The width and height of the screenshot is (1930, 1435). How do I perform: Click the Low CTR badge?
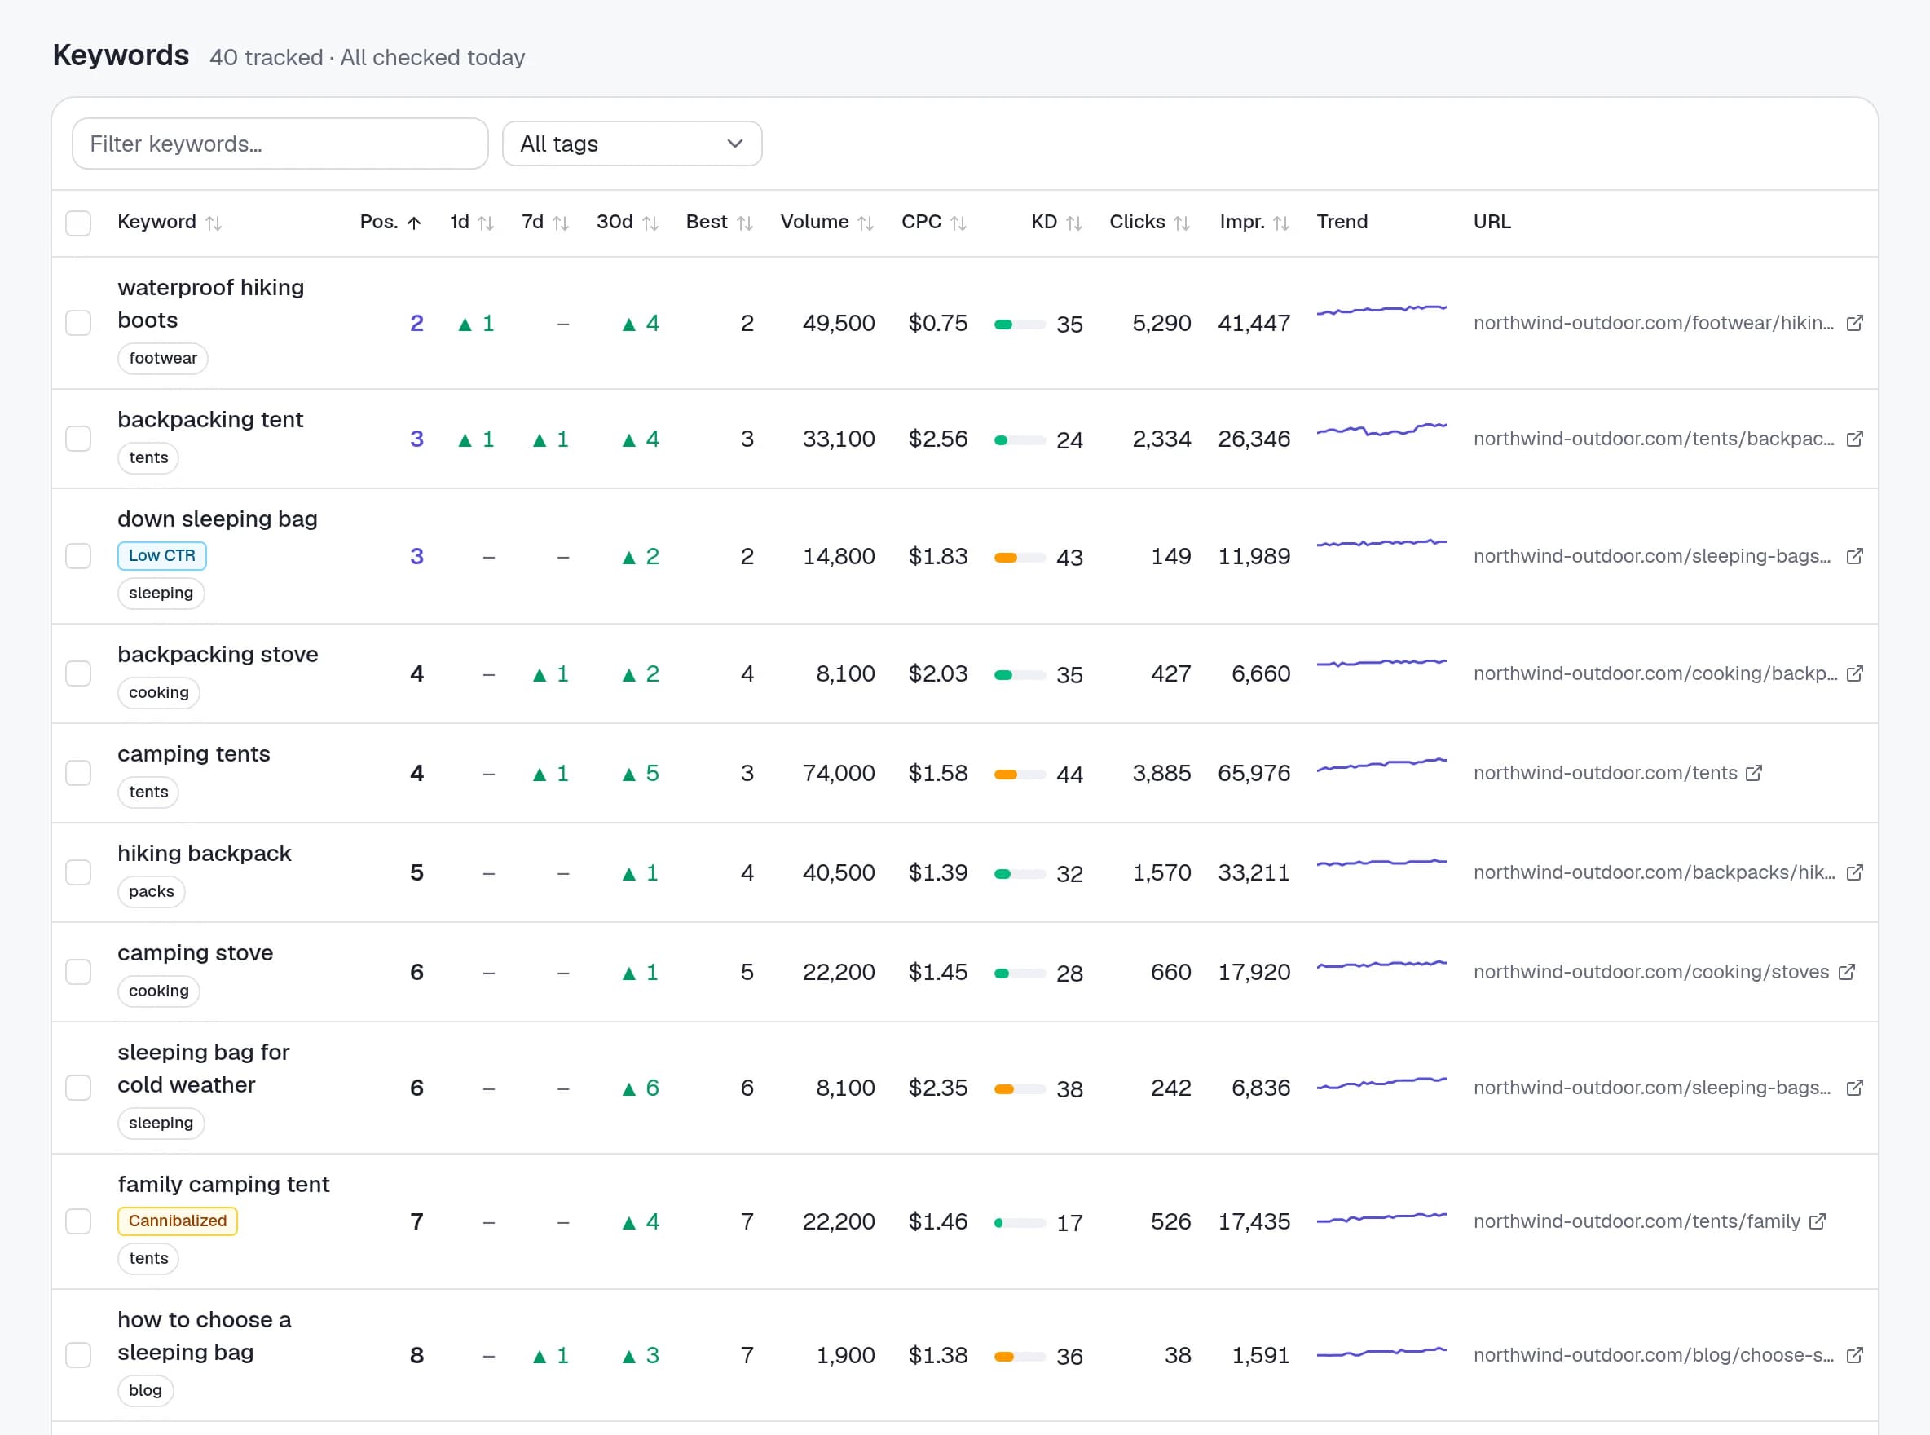point(161,556)
